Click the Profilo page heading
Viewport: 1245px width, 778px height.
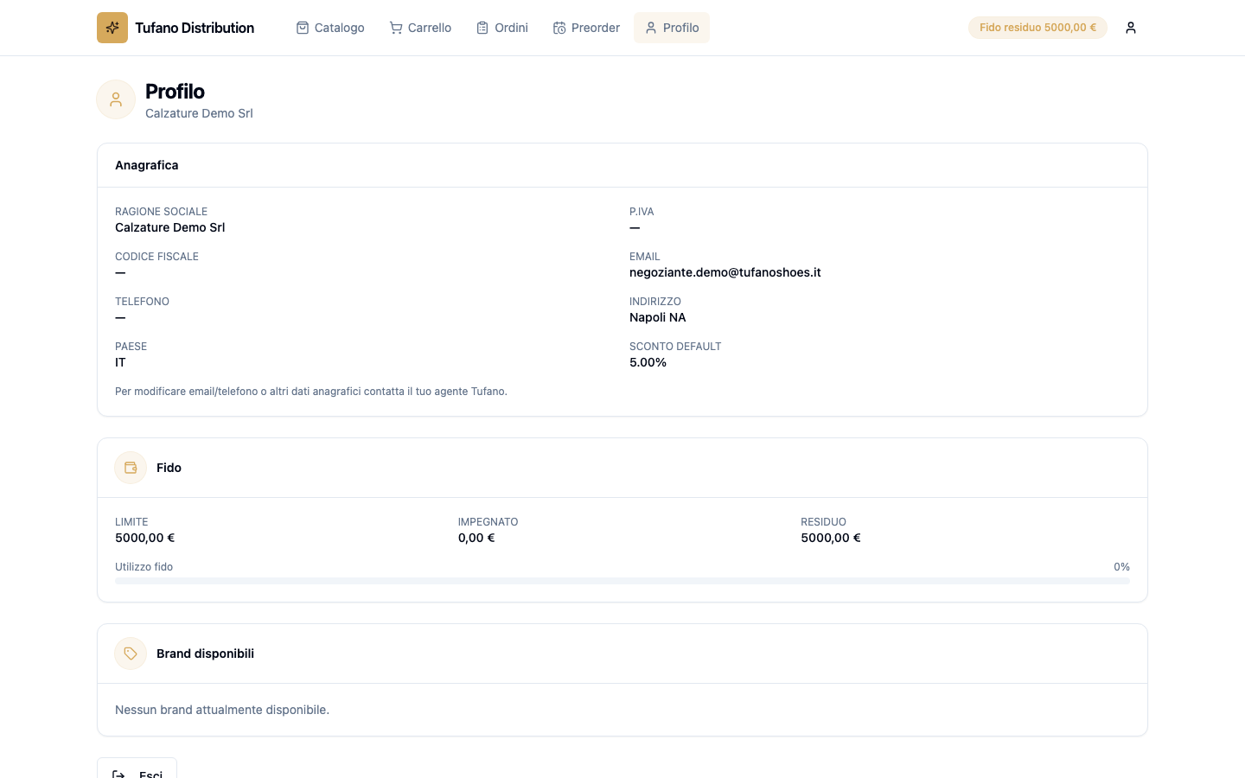pyautogui.click(x=175, y=92)
